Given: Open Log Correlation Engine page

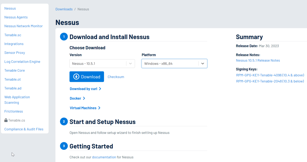Looking at the screenshot, I should point(22,61).
